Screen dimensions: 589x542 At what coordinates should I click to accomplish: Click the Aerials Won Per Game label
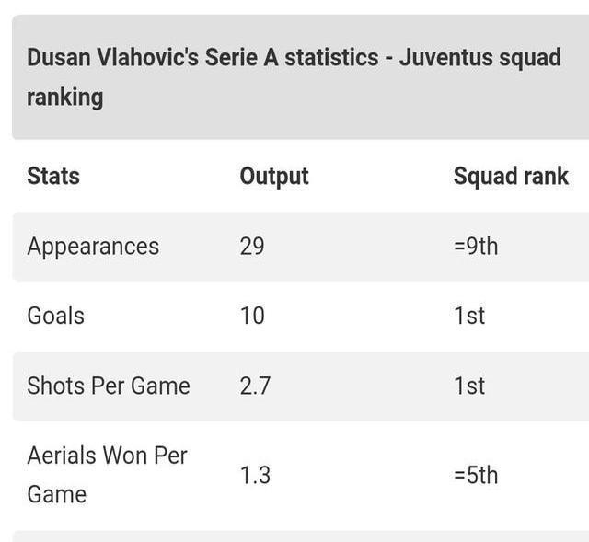point(107,475)
